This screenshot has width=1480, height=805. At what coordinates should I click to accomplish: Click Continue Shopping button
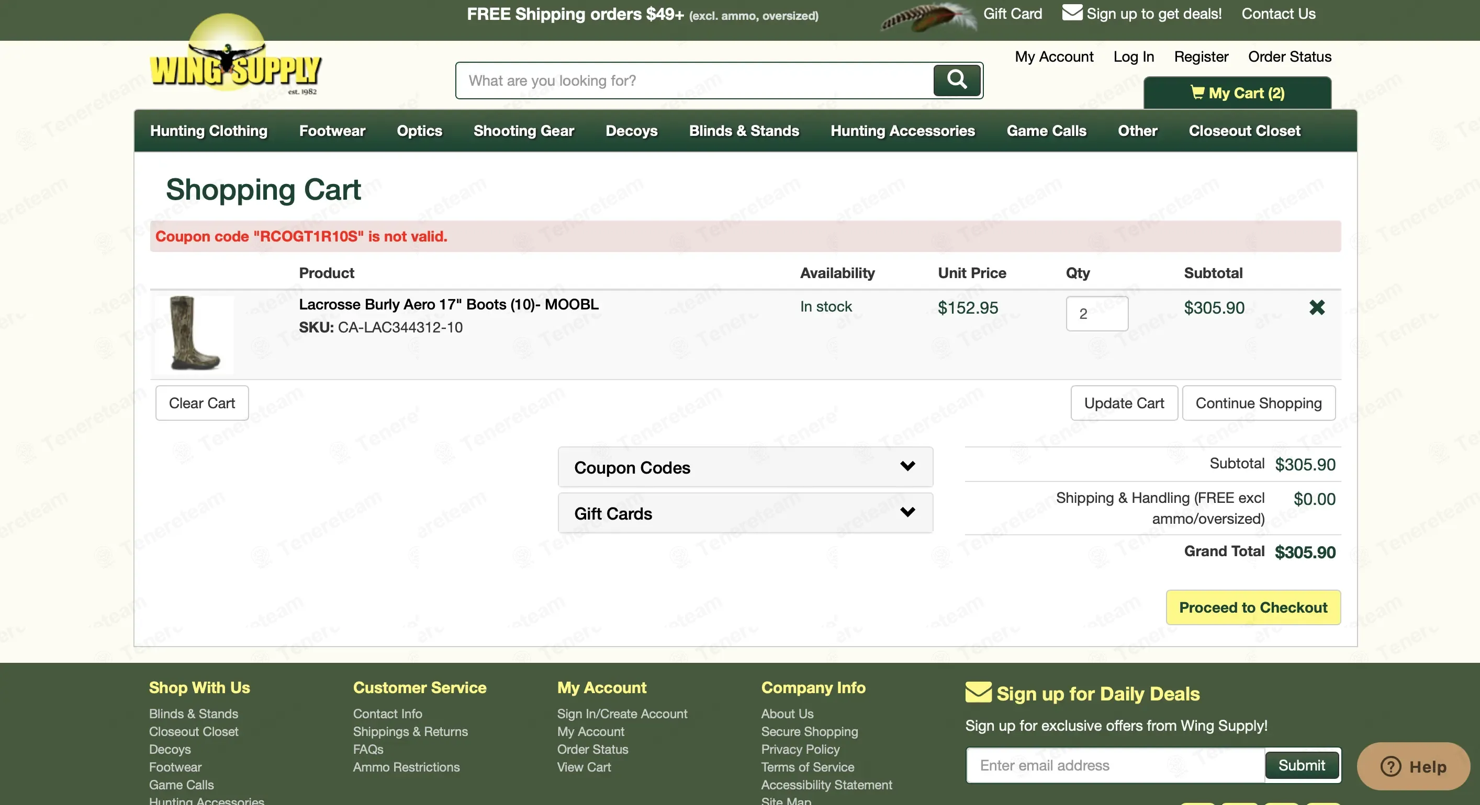point(1258,403)
